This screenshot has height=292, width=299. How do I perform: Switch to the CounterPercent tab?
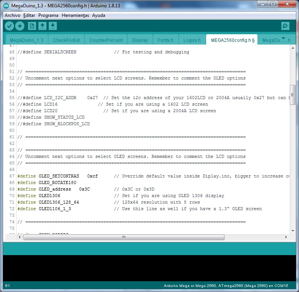[106, 40]
